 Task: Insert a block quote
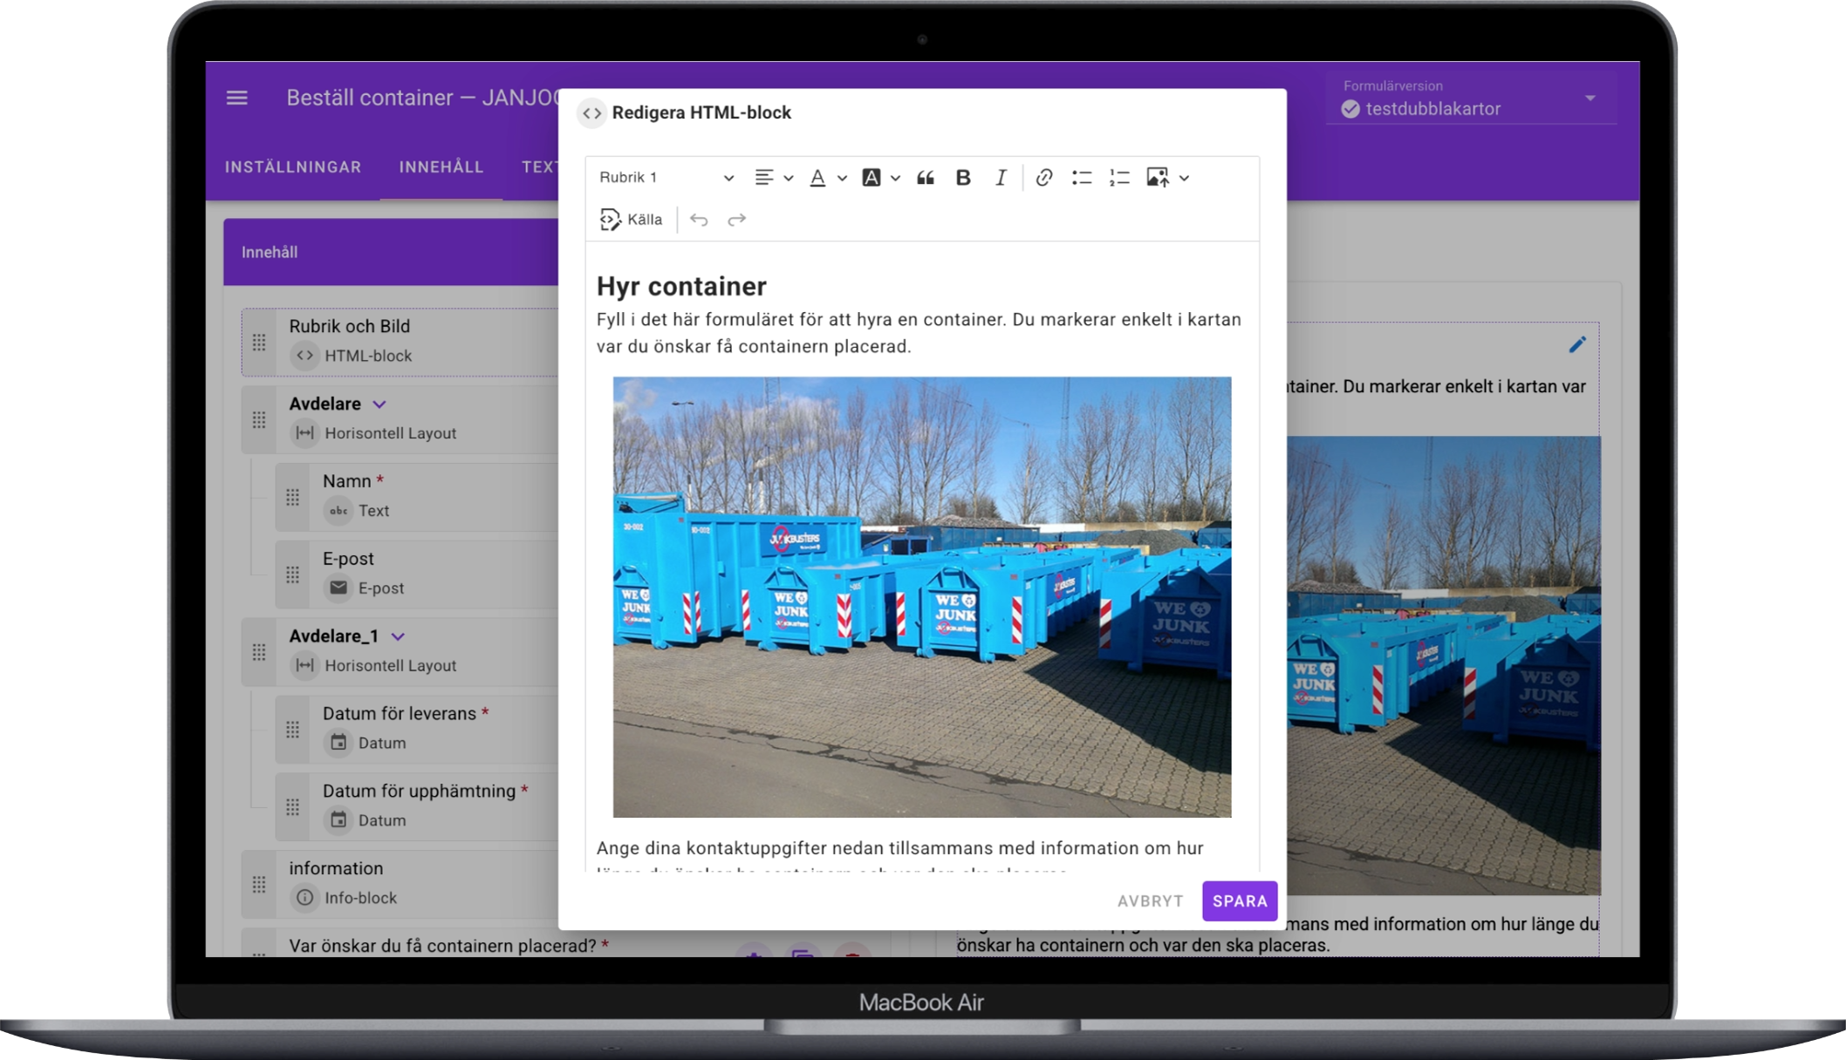926,178
